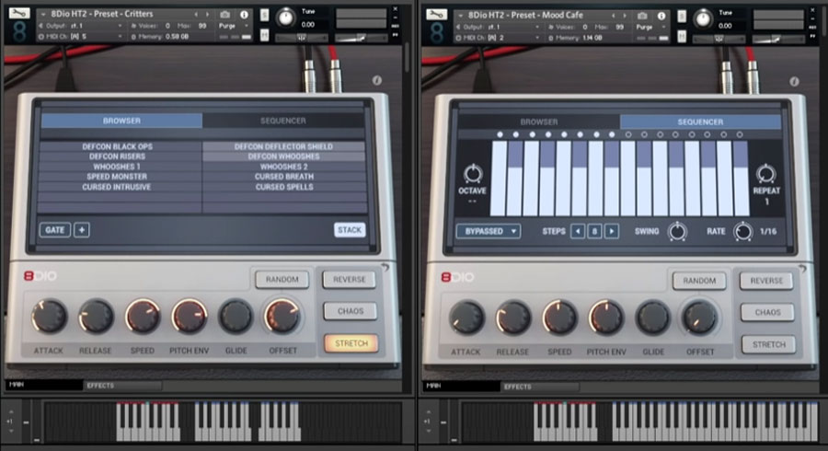Click snapshot camera icon in Critters header
Image resolution: width=828 pixels, height=451 pixels.
point(225,15)
